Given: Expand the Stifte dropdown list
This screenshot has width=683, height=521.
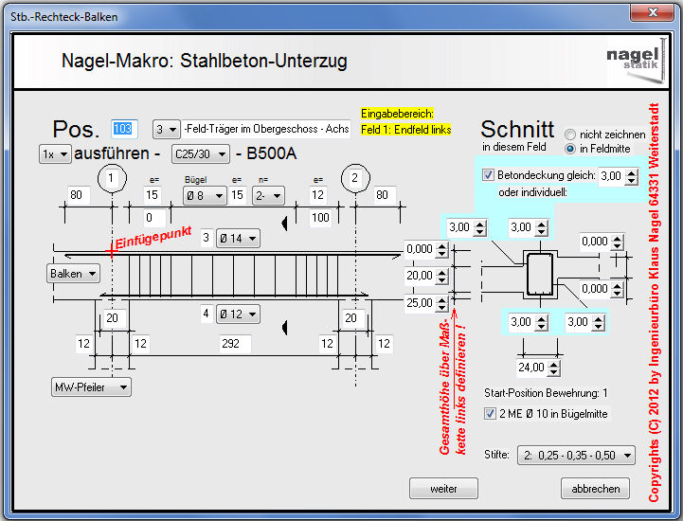Looking at the screenshot, I should pyautogui.click(x=576, y=457).
